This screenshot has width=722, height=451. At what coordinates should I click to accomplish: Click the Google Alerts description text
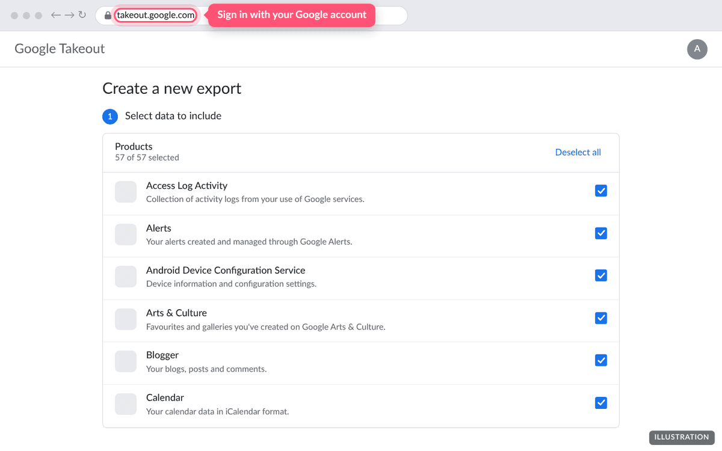[x=249, y=242]
